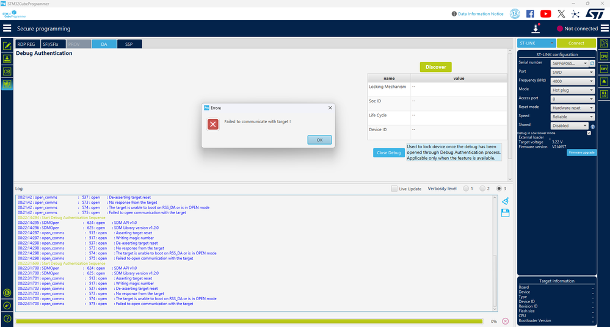Open the Shared Disabled dropdown
This screenshot has width=610, height=327.
tap(569, 126)
